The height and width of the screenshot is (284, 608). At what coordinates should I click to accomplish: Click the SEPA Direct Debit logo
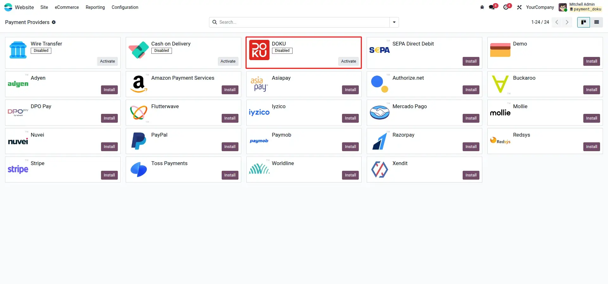380,50
